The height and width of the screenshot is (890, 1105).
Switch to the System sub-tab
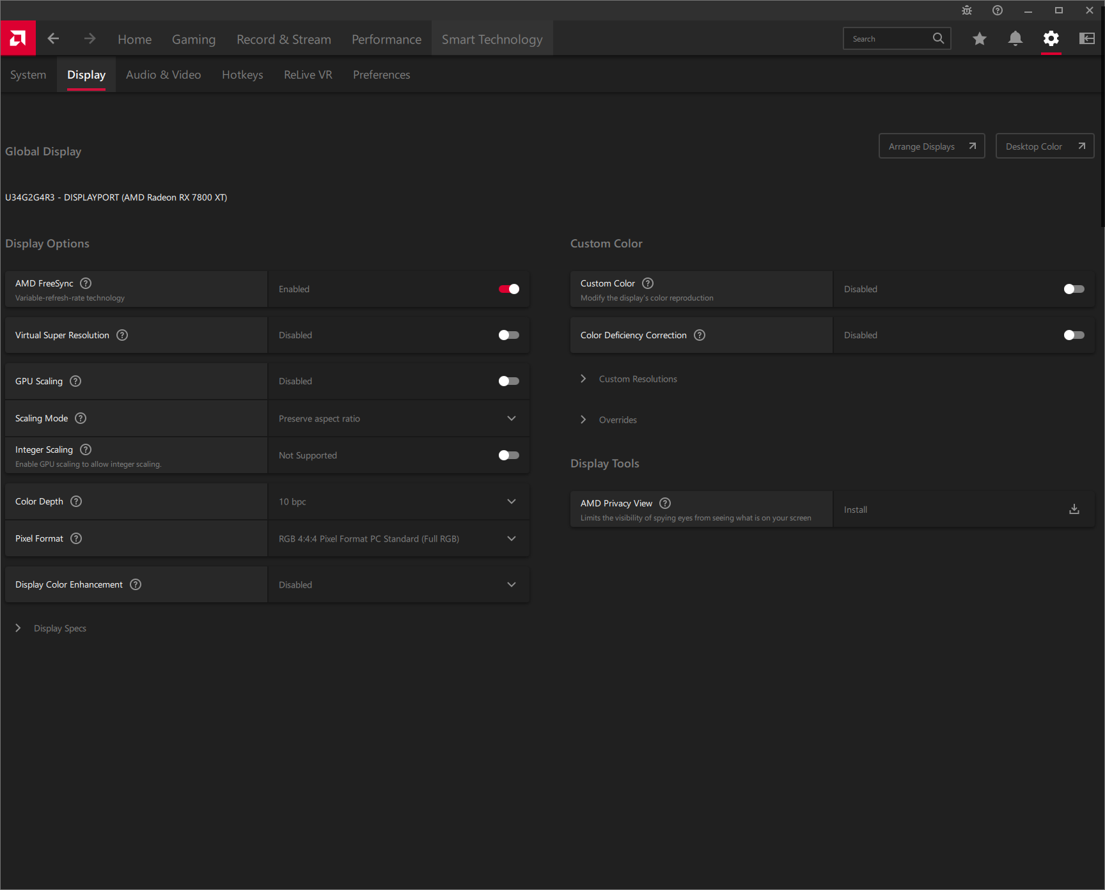point(28,75)
